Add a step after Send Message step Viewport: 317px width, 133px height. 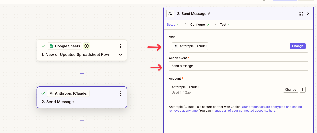click(82, 121)
